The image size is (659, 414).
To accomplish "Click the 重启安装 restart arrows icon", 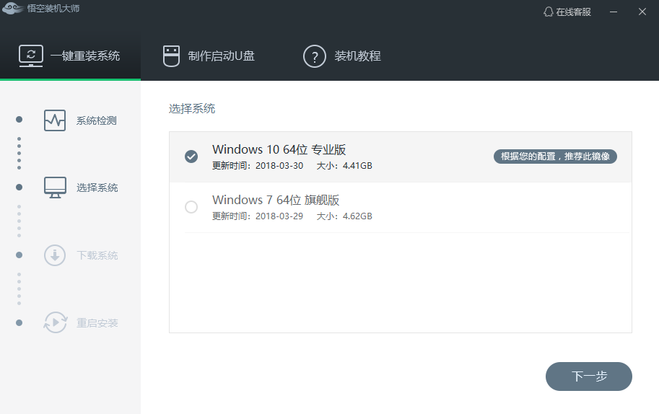I will point(55,322).
